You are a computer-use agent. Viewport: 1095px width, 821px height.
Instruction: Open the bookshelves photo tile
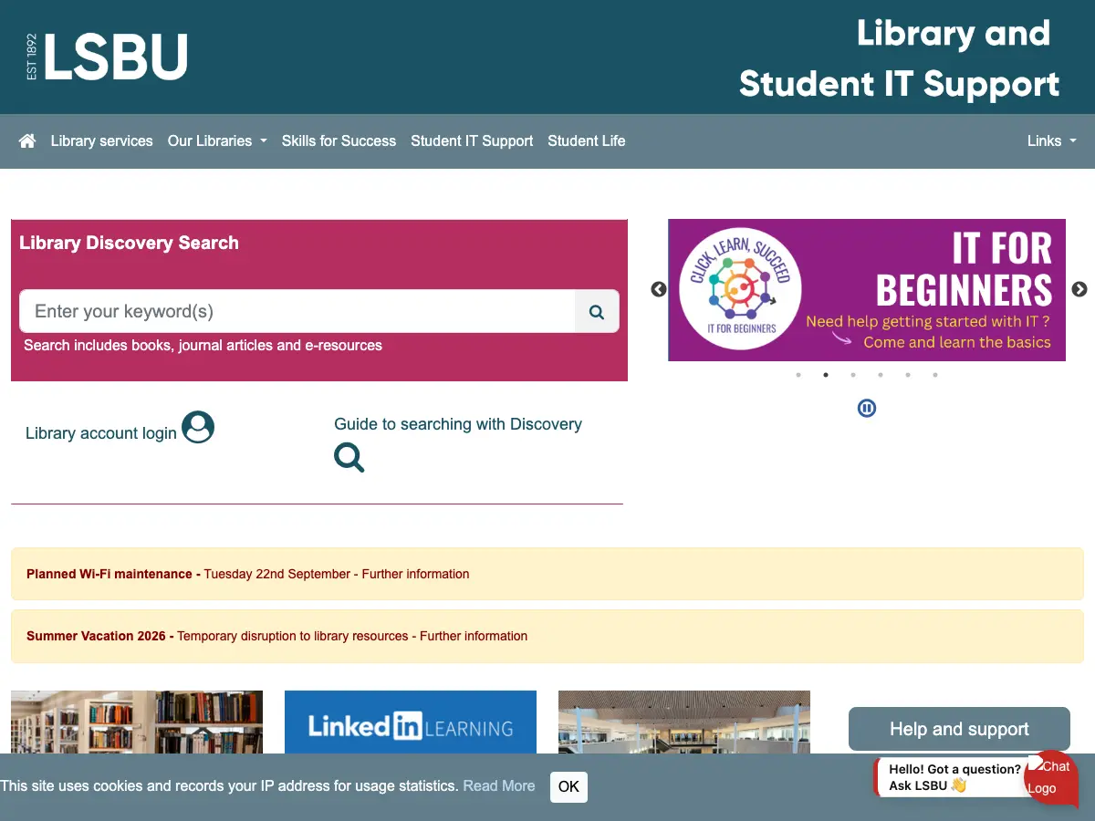tap(137, 722)
